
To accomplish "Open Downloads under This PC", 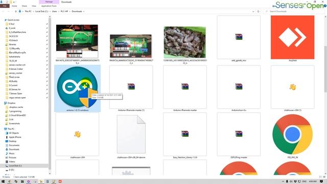I will [x=14, y=149].
